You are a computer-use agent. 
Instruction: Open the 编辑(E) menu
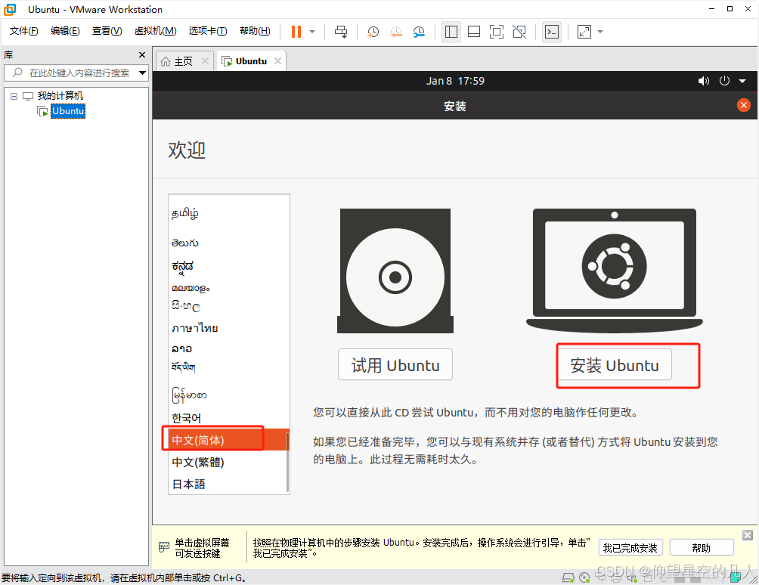coord(65,31)
